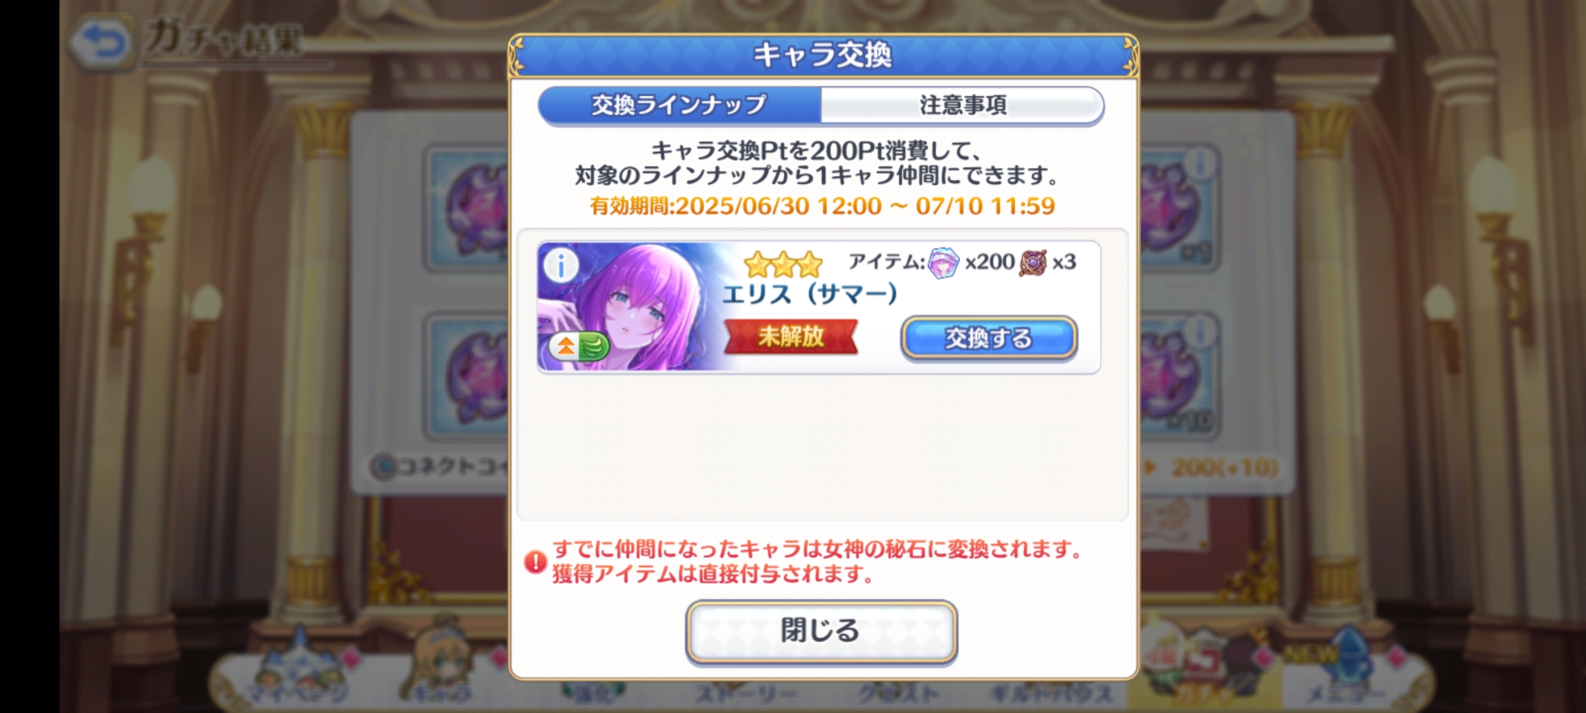Switch to 注意事項 tab
Image resolution: width=1586 pixels, height=713 pixels.
point(962,105)
